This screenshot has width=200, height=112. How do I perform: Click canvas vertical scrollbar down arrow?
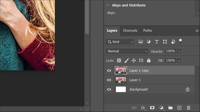(87, 103)
